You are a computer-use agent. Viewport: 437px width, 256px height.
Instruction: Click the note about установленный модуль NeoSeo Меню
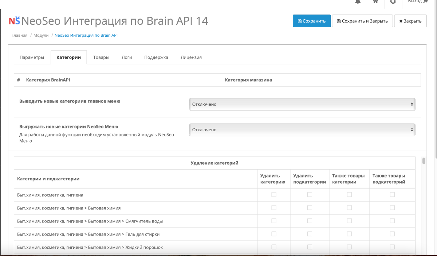[x=97, y=138]
